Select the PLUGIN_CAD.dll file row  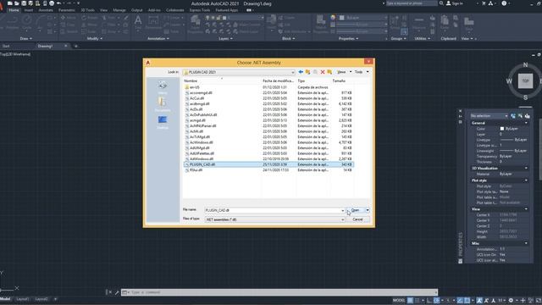click(x=268, y=164)
